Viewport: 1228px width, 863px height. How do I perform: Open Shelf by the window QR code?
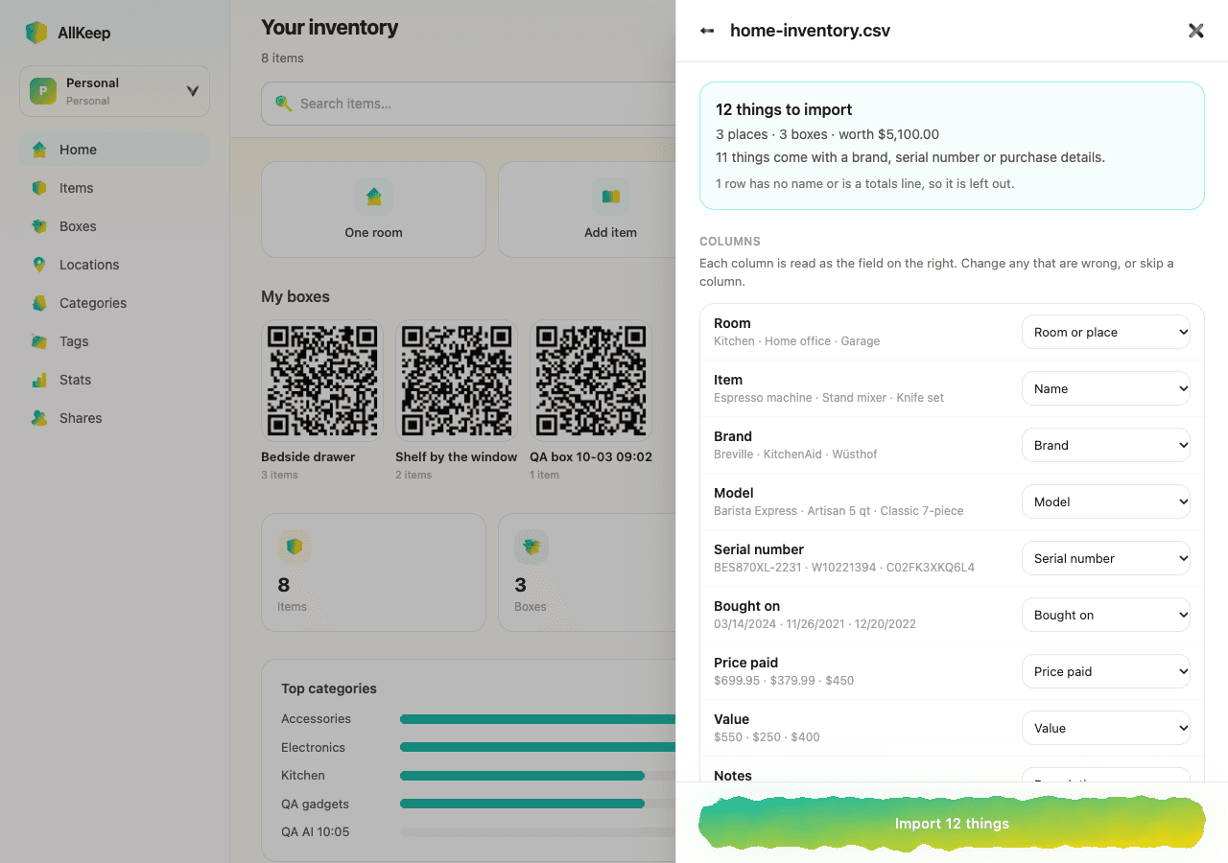456,381
